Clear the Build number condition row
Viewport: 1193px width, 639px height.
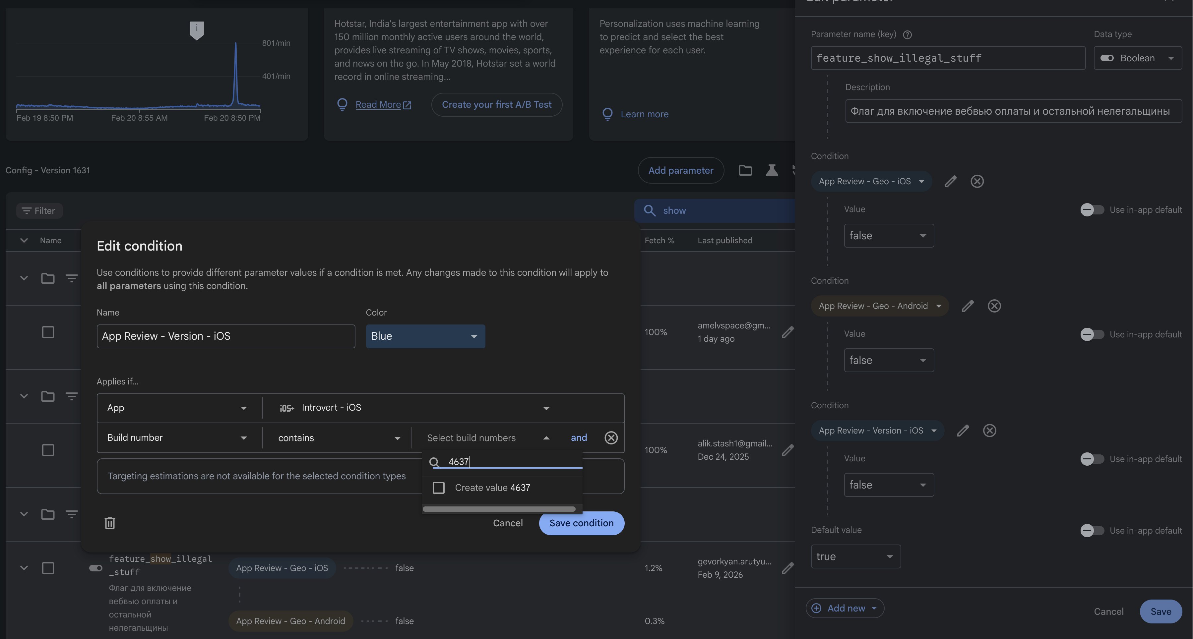pos(611,437)
